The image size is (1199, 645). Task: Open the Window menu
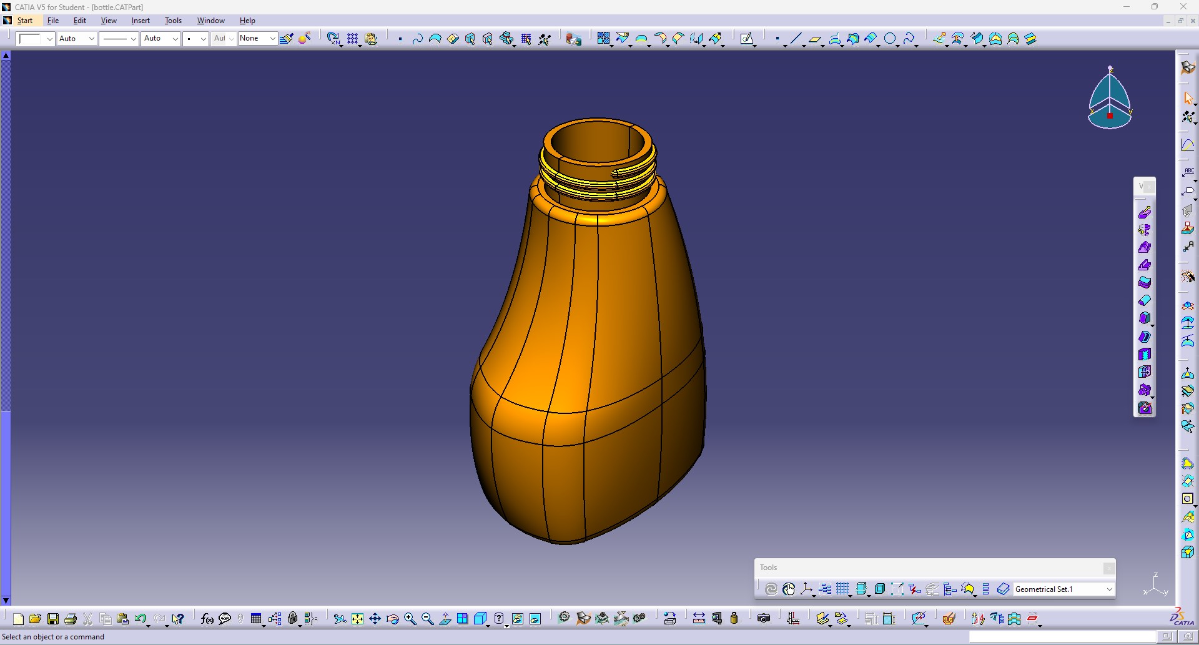point(210,21)
